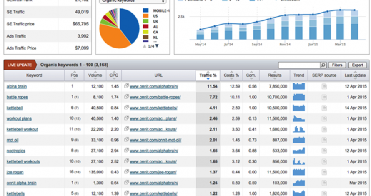The image size is (371, 196).
Task: Open www.onnit.com/onnit-mct-oil/ URL link
Action: pyautogui.click(x=155, y=140)
